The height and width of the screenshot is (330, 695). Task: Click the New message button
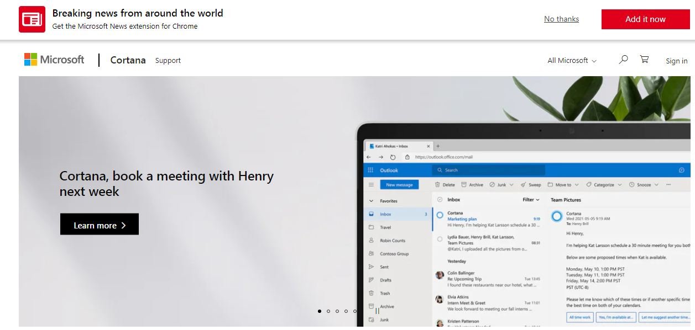tap(399, 185)
